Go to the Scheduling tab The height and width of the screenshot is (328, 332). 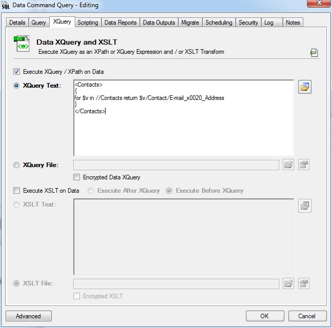[x=219, y=23]
